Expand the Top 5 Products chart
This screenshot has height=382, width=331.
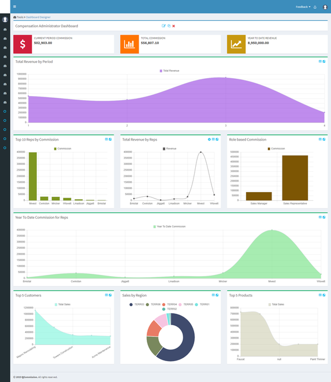[x=324, y=295]
